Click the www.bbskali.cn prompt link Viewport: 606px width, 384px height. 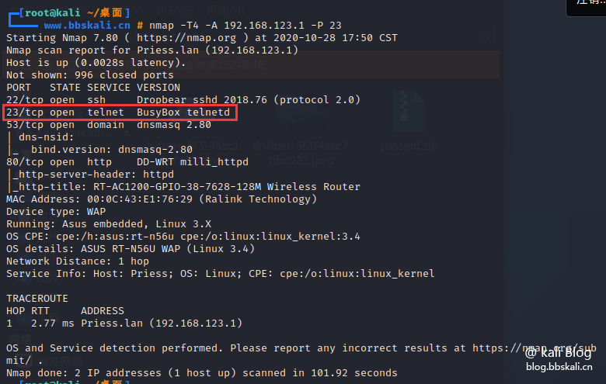(x=87, y=26)
